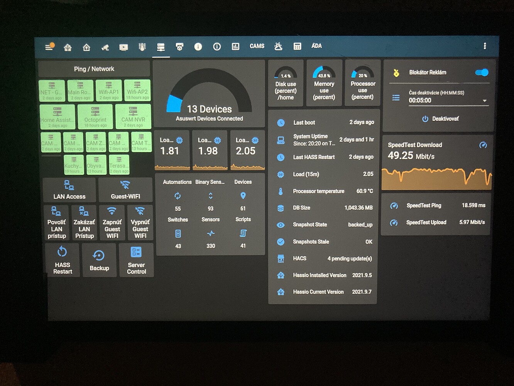
Task: Switch to the CAMS tab
Action: (257, 46)
